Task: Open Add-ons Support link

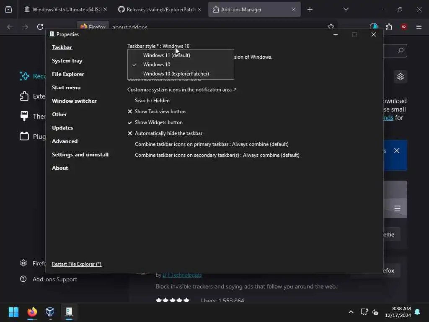Action: coord(55,279)
